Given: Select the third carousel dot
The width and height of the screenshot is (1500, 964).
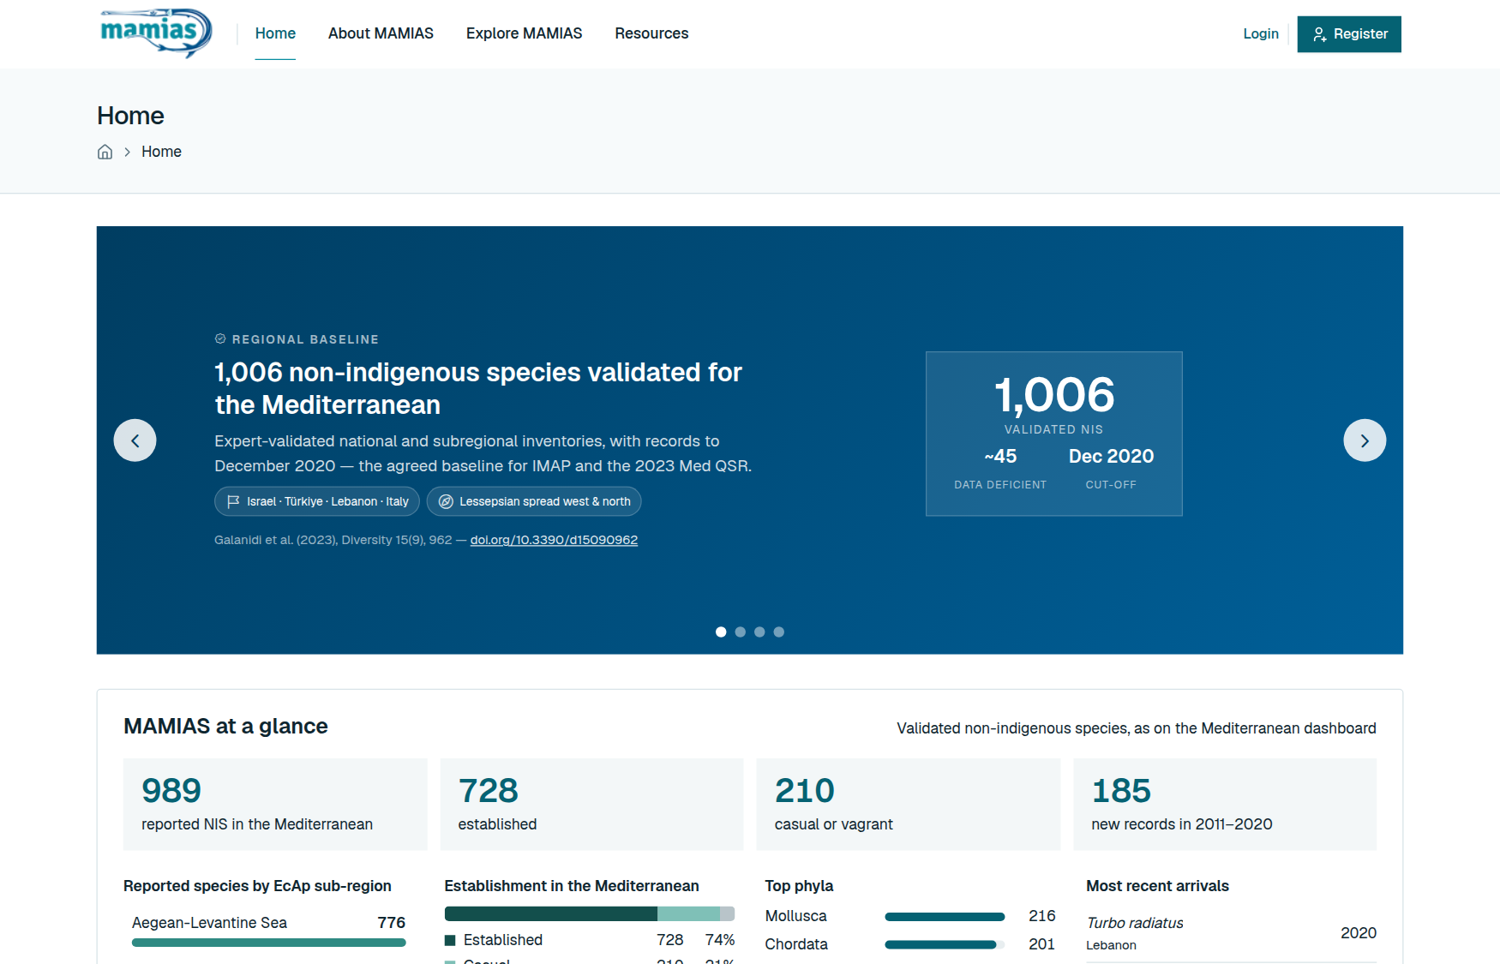Looking at the screenshot, I should tap(759, 632).
